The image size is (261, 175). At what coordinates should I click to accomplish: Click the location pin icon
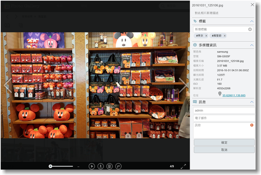point(220,94)
